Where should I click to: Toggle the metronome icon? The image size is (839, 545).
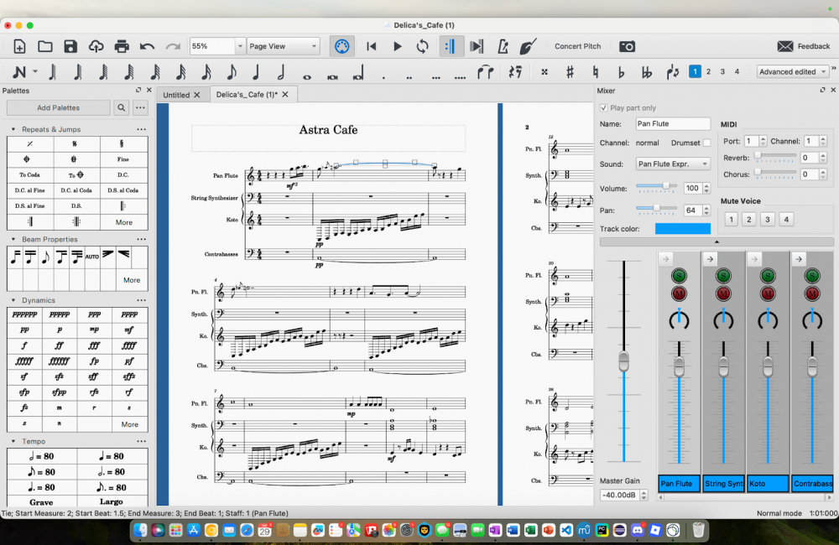pyautogui.click(x=502, y=46)
